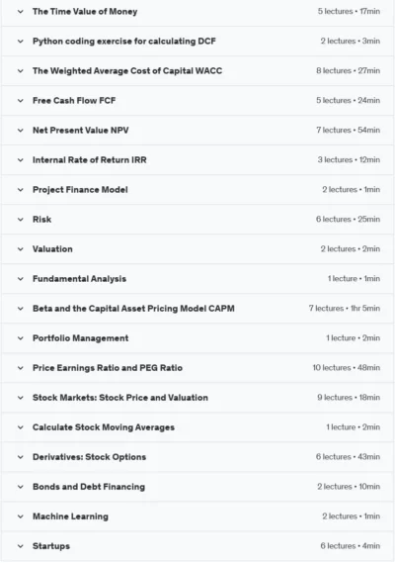
Task: Expand Beta and the Capital Asset Pricing Model
Action: [197, 309]
